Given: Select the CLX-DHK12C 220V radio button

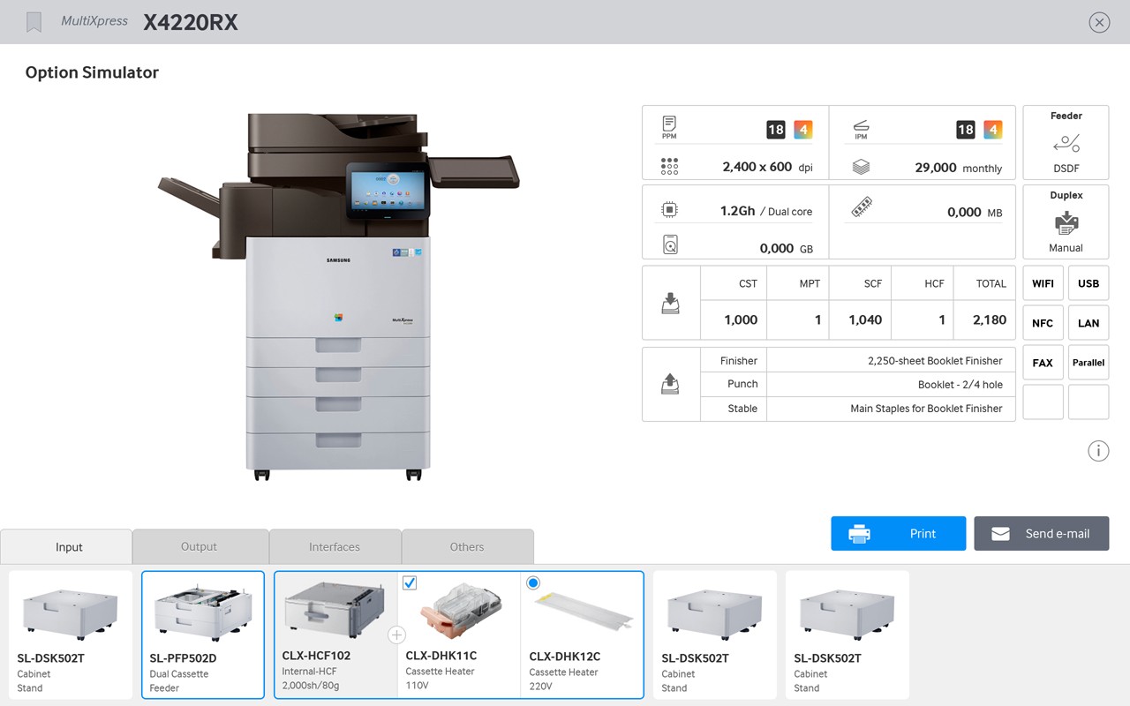Looking at the screenshot, I should tap(532, 582).
